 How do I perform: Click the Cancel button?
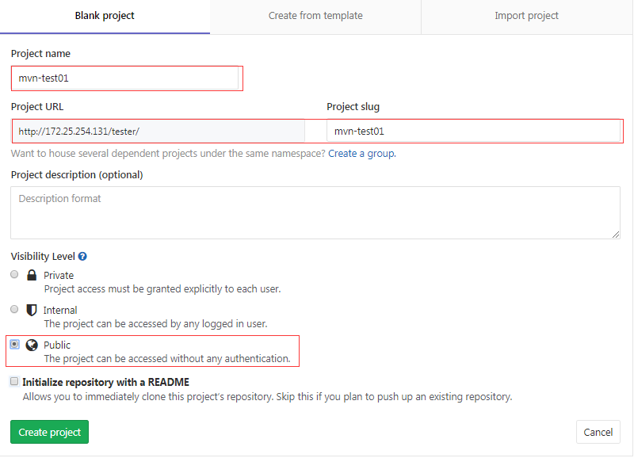pyautogui.click(x=598, y=432)
